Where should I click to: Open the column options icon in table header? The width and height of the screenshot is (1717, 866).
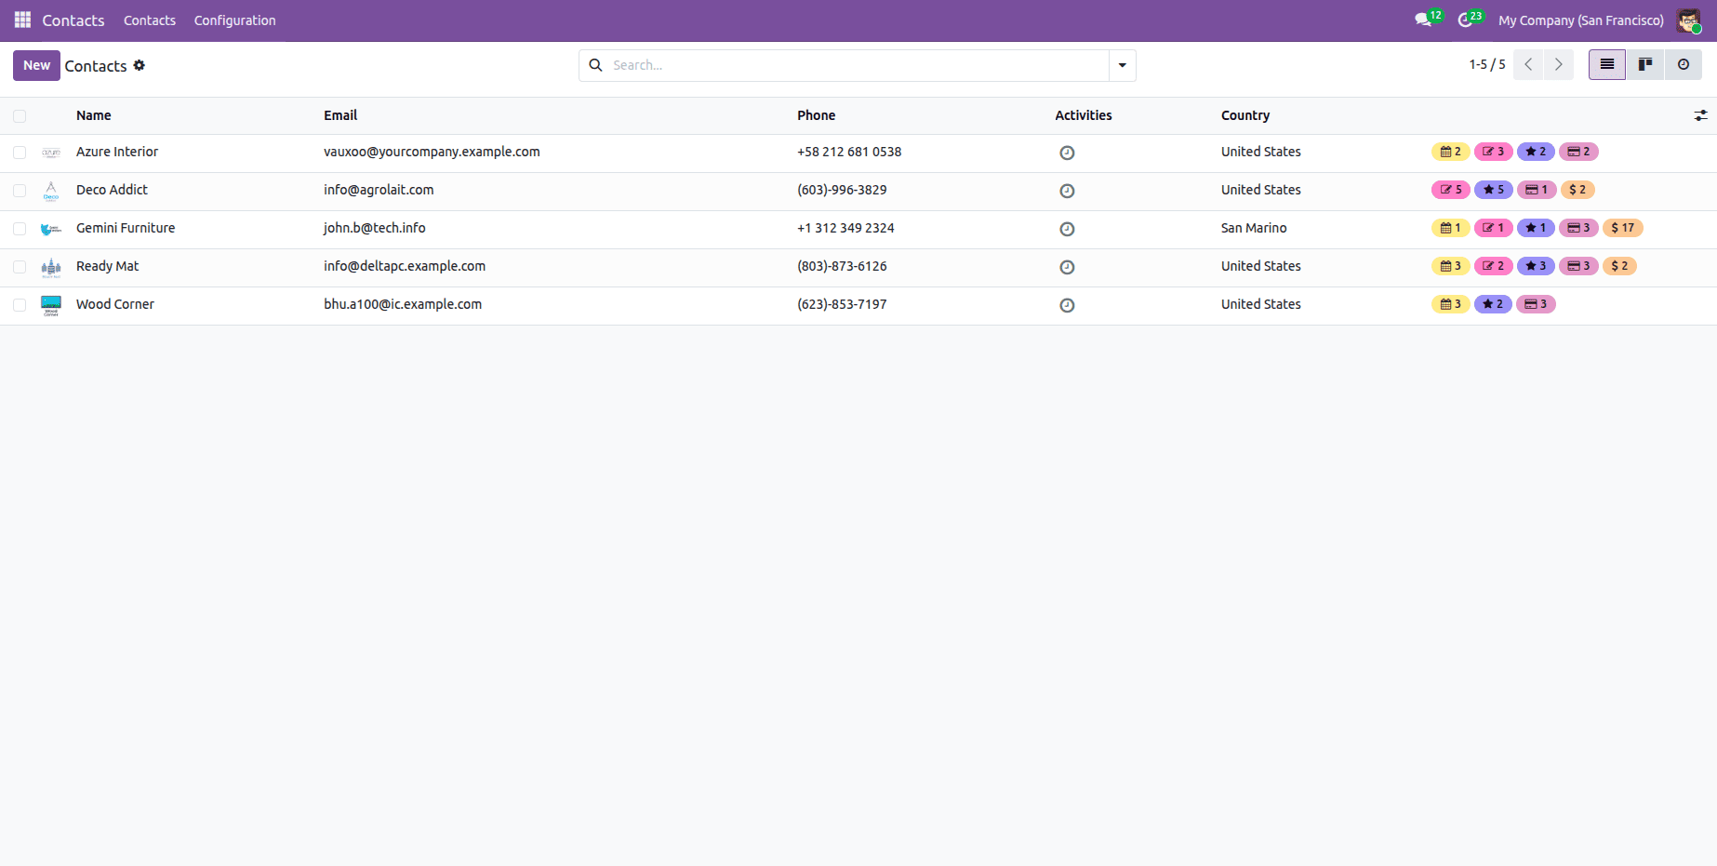click(x=1702, y=114)
